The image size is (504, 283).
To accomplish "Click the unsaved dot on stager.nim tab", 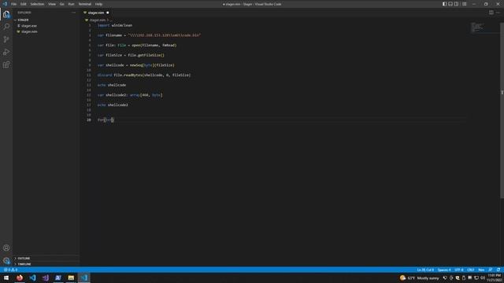I will coord(108,13).
